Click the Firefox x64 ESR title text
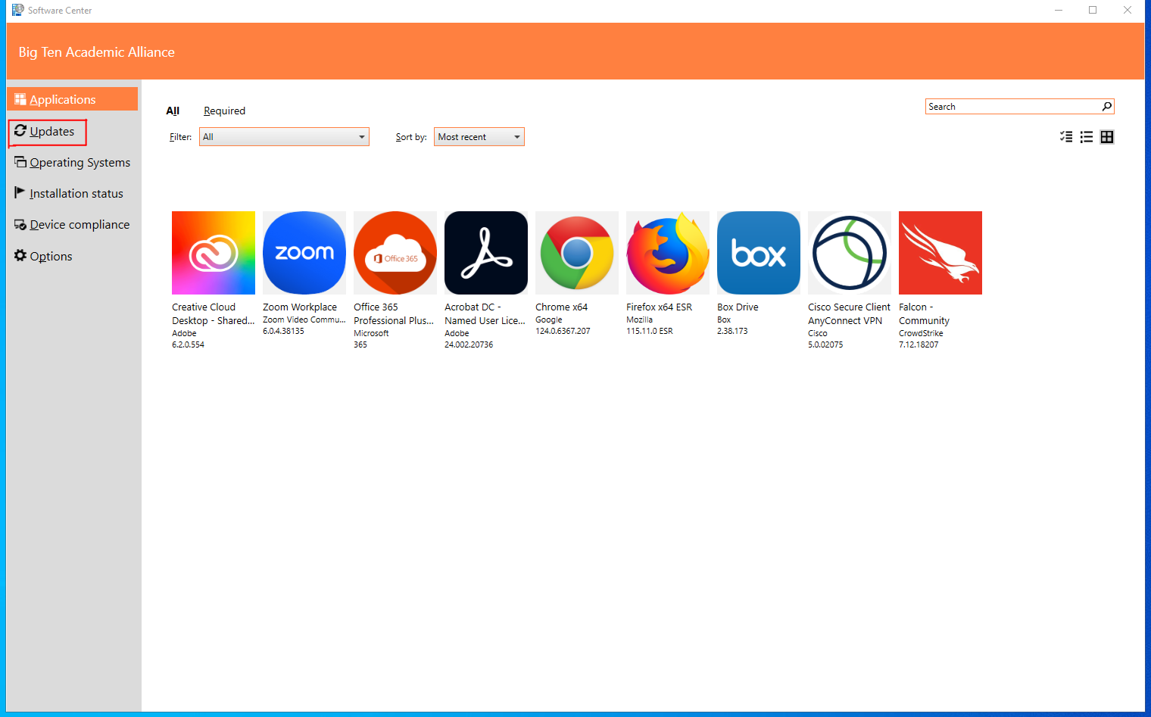Screen dimensions: 1151x717 659,307
